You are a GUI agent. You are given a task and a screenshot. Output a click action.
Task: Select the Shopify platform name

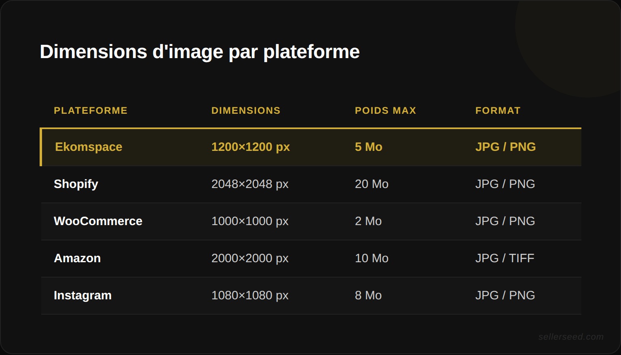click(76, 184)
